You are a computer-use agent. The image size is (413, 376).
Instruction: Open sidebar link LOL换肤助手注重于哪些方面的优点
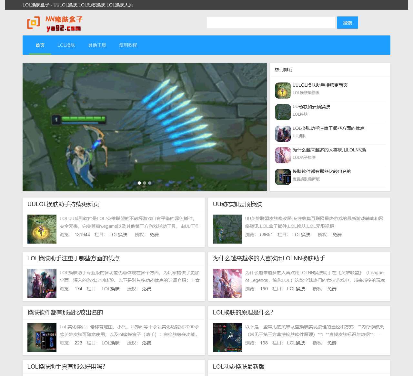328,128
